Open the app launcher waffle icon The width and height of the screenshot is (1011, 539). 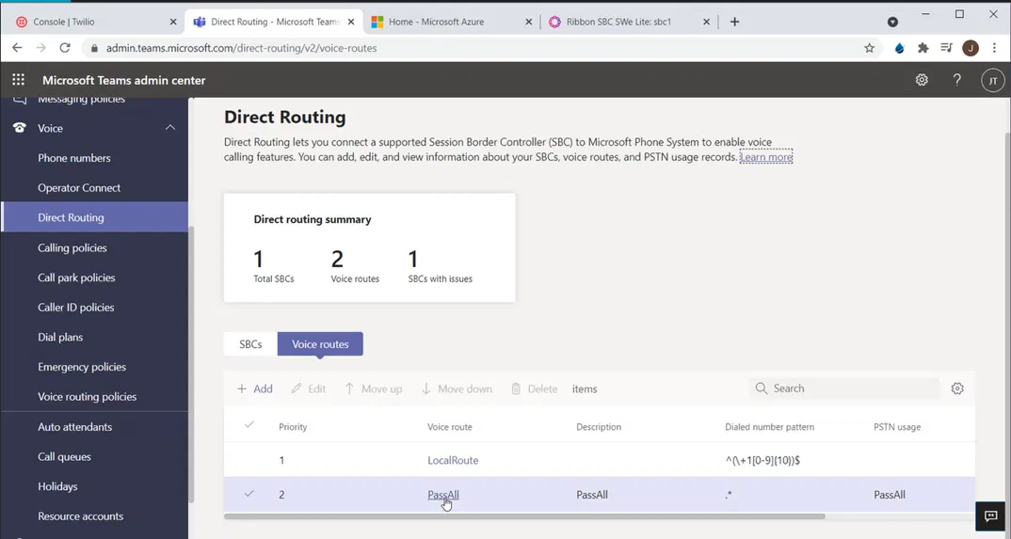click(18, 80)
